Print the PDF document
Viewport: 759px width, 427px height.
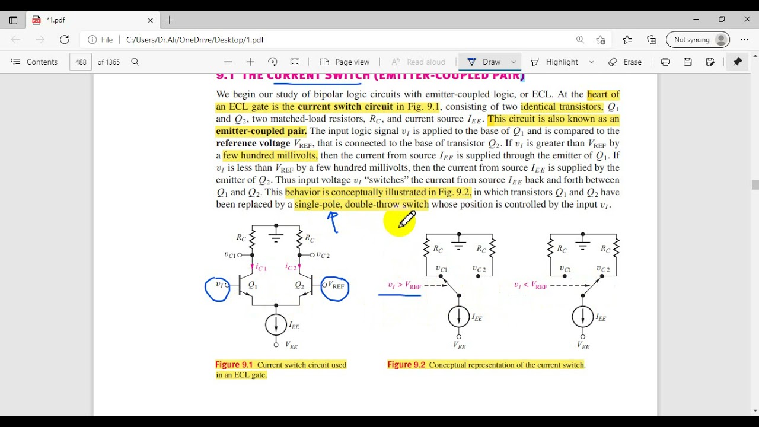[x=665, y=62]
